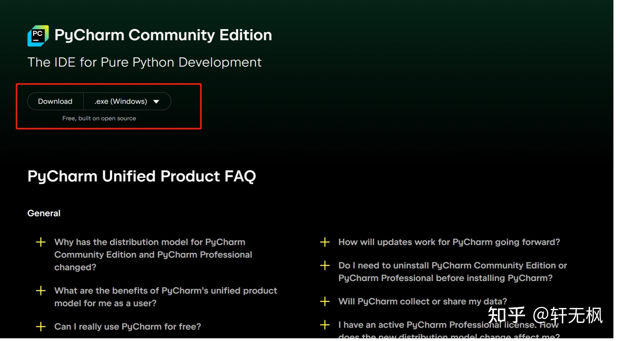Click the dropdown arrow next to .exe (Windows)
Viewport: 620px width, 341px height.
[156, 102]
